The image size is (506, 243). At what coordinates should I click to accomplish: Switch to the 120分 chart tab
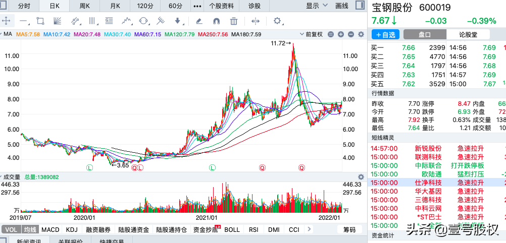pyautogui.click(x=145, y=6)
